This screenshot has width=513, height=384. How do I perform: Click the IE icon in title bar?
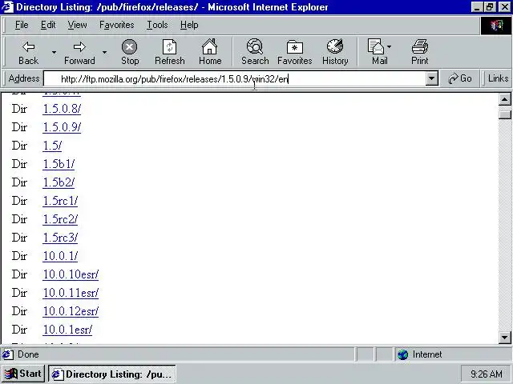coord(8,7)
